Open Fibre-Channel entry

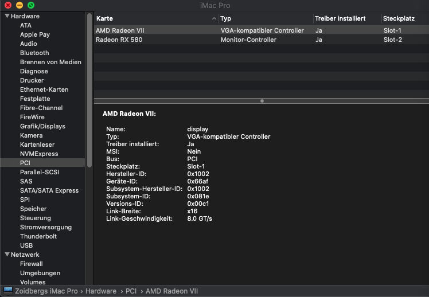[x=41, y=108]
